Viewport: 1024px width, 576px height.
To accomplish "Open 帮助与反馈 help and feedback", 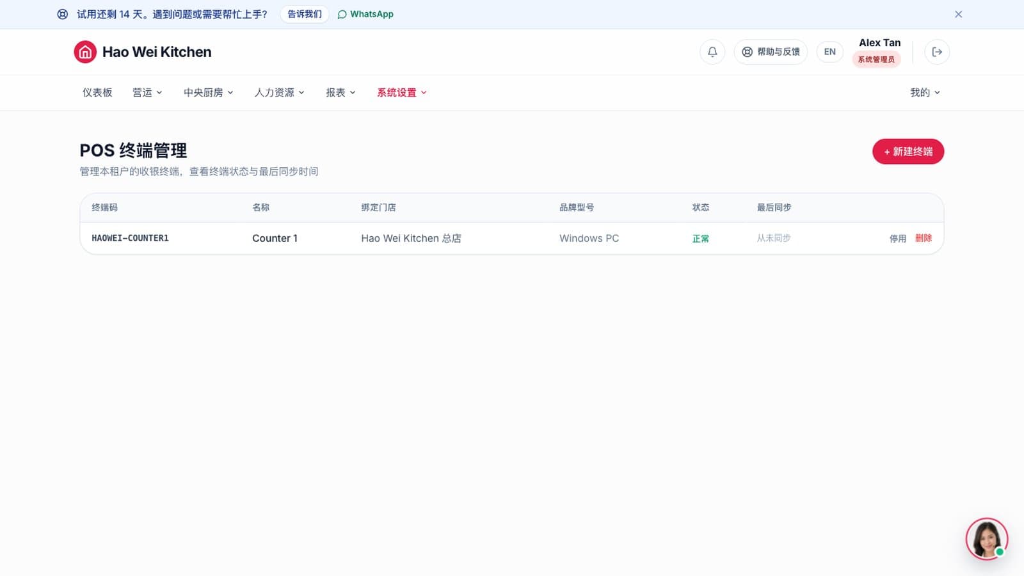I will pos(771,52).
